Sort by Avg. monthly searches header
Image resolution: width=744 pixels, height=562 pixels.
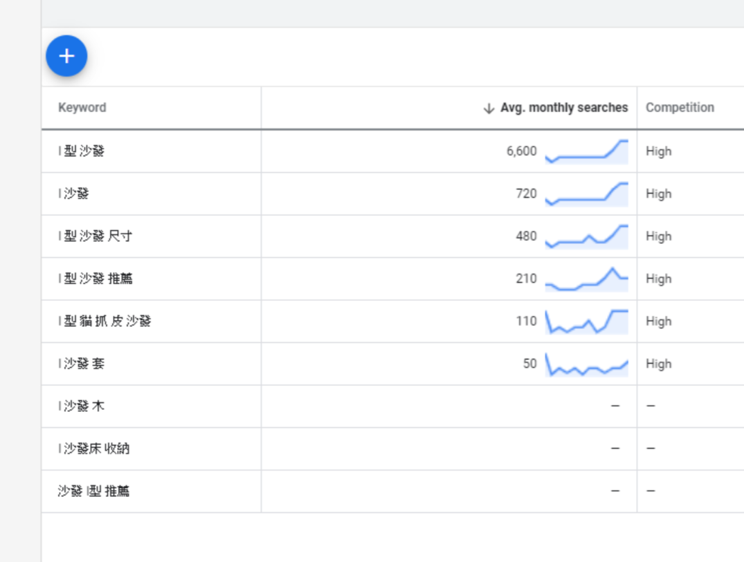click(x=563, y=108)
